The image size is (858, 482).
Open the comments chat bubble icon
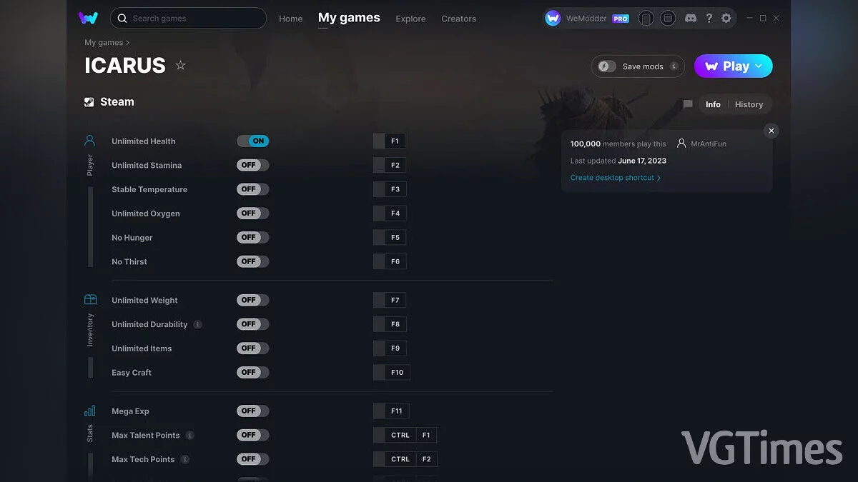coord(688,104)
